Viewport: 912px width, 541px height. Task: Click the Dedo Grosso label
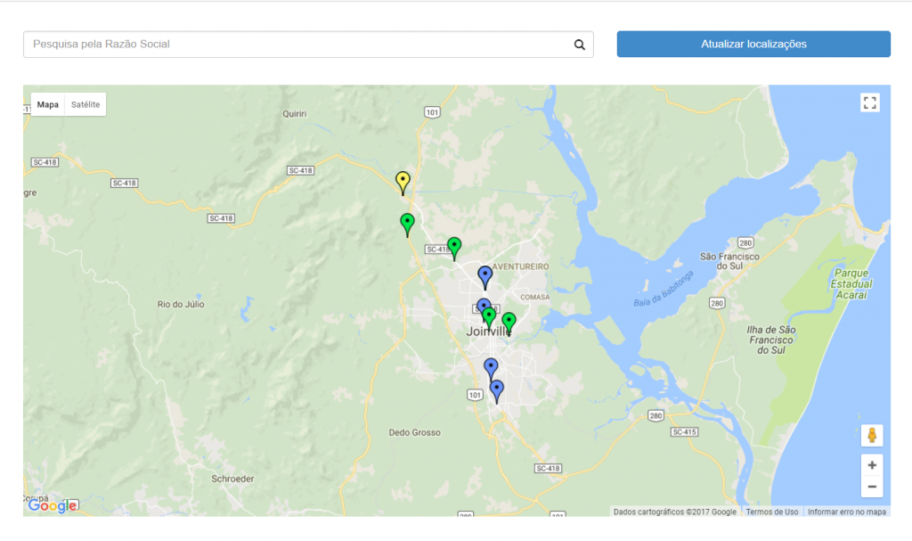click(x=415, y=432)
